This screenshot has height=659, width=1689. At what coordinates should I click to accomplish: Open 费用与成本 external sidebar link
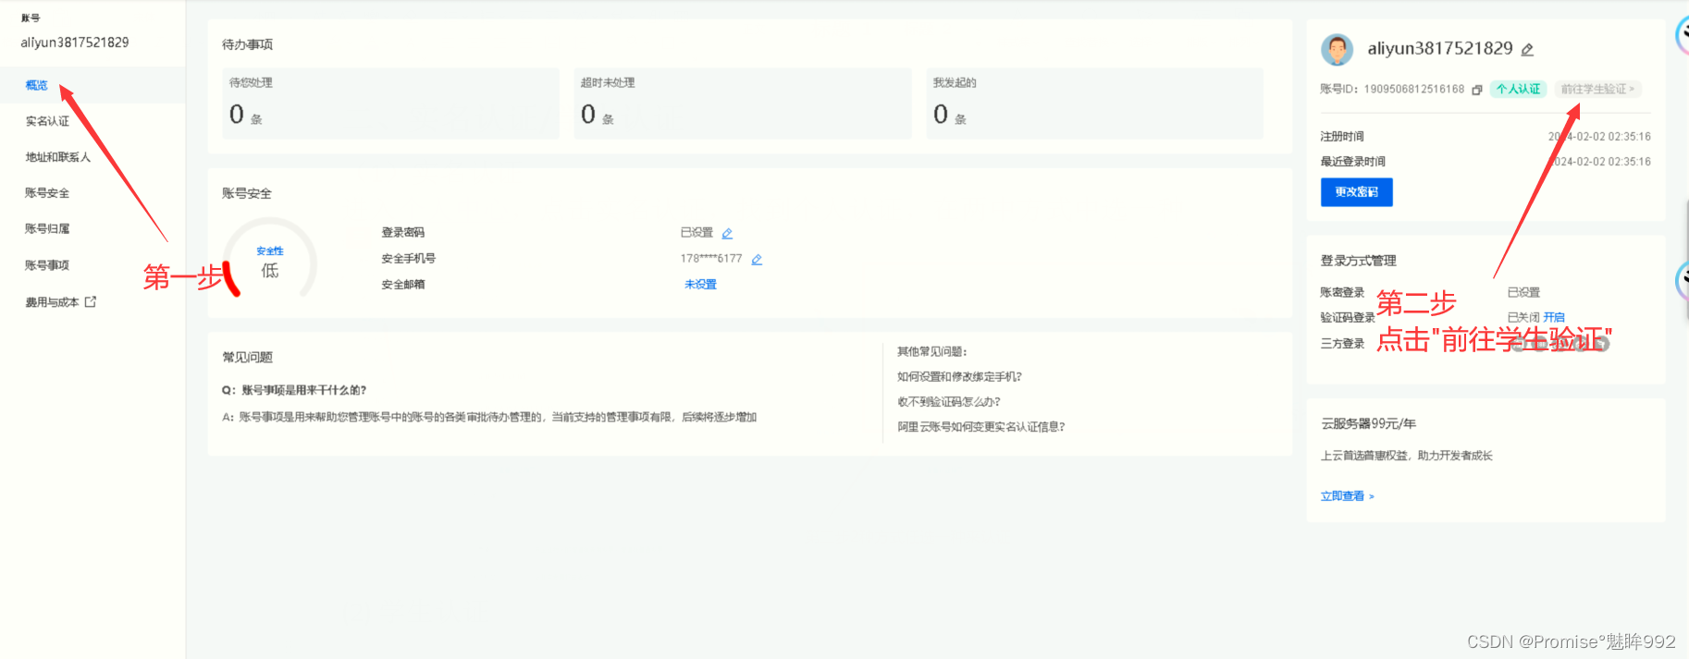pos(61,302)
